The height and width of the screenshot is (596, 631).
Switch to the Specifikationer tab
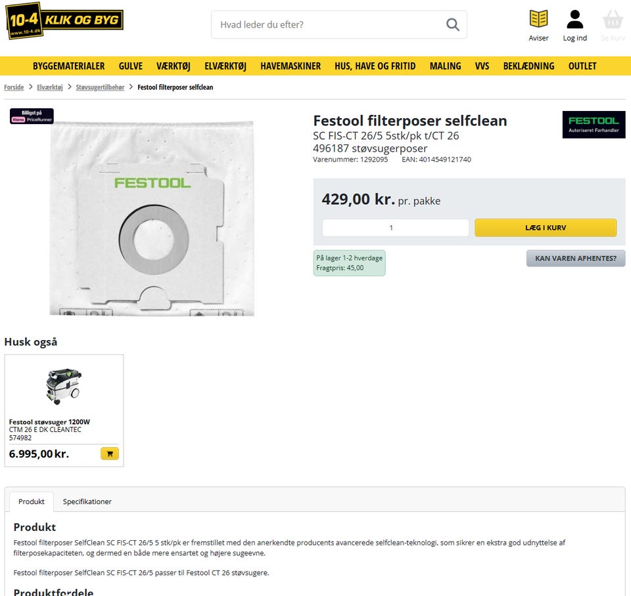pyautogui.click(x=87, y=501)
